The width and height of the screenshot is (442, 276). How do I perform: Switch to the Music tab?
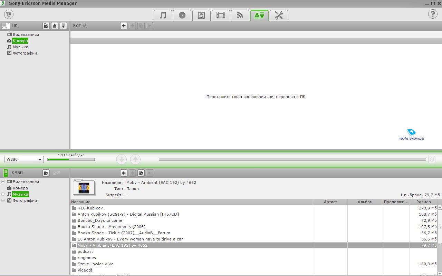pos(163,16)
